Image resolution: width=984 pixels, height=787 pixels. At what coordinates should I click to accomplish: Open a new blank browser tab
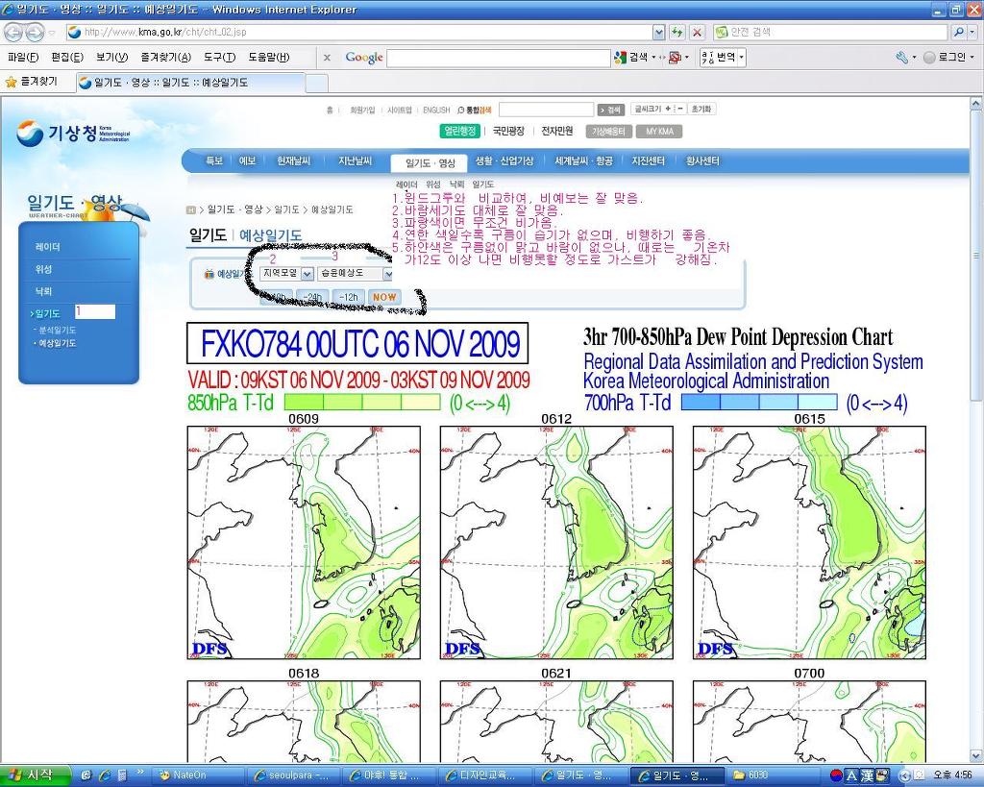click(316, 83)
